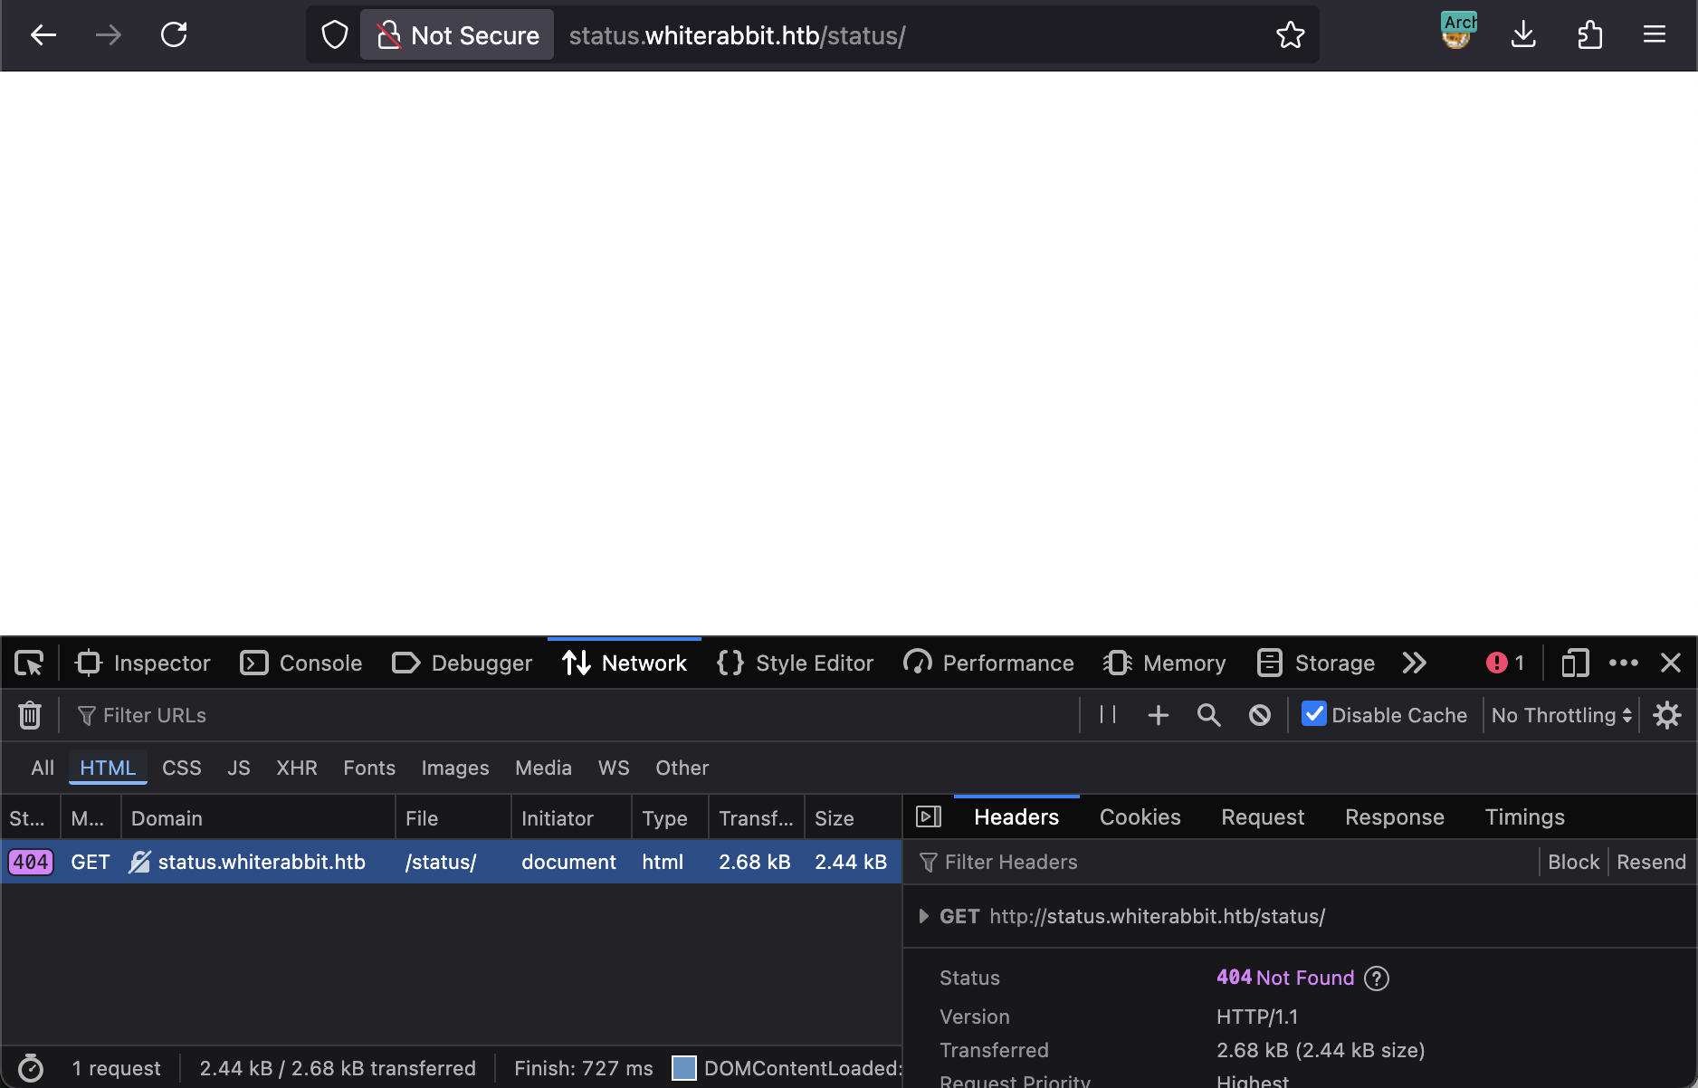Image resolution: width=1698 pixels, height=1088 pixels.
Task: Clear all network requests with trash icon
Action: point(30,715)
